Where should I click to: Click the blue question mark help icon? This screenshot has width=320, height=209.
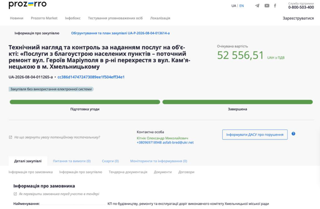293,134
